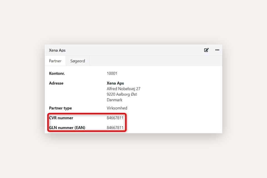Screen dimensions: 267x178
Task: Click the country Danmark
Action: [x=114, y=100]
